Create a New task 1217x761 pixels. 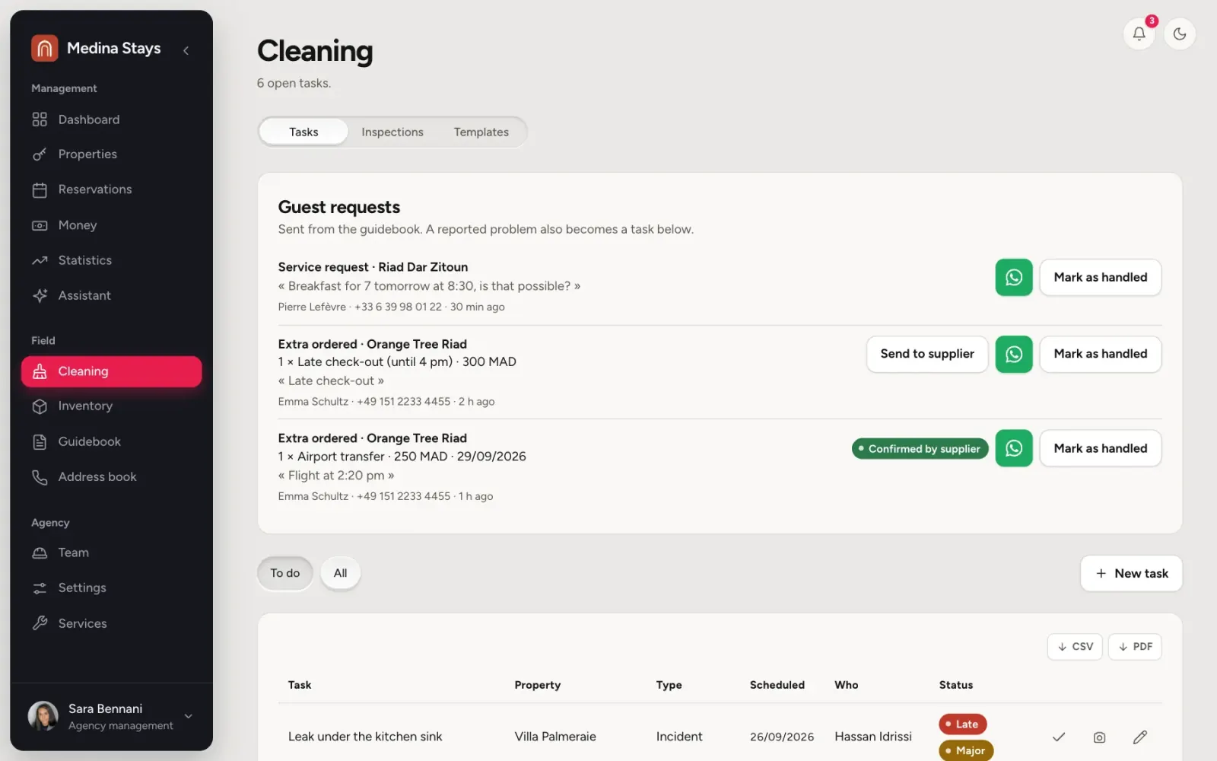click(x=1131, y=574)
